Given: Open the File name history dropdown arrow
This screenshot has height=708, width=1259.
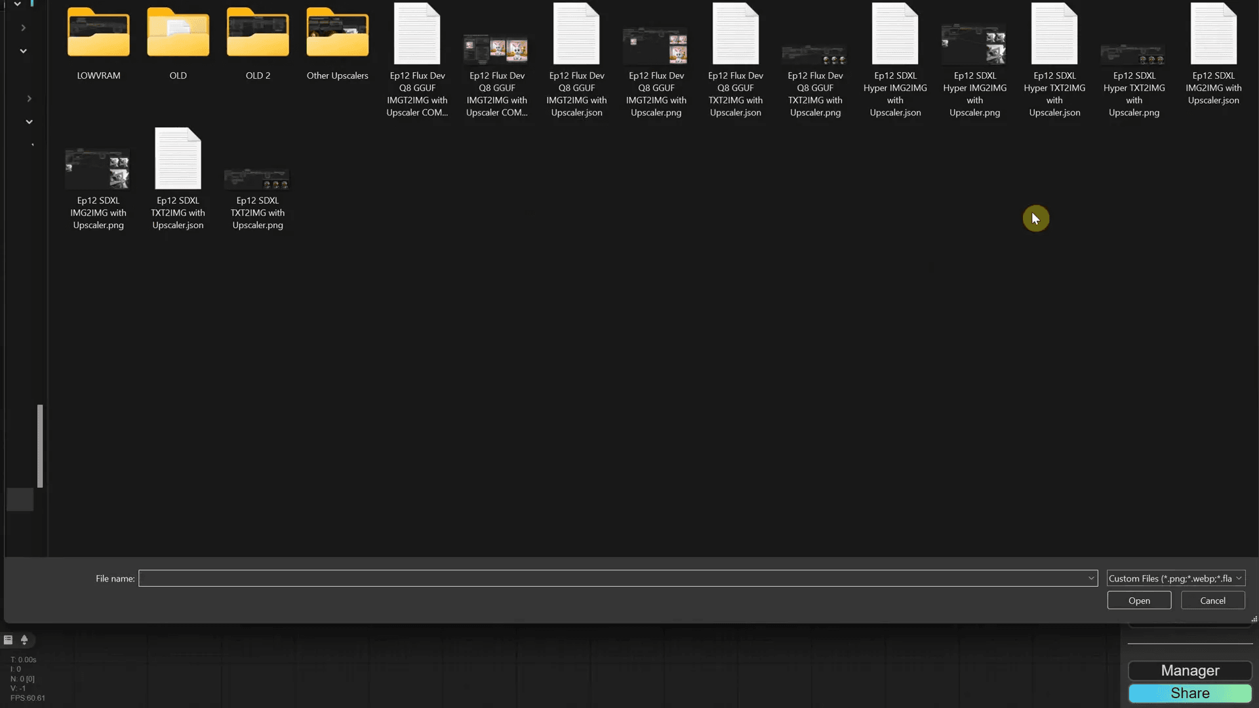Looking at the screenshot, I should pyautogui.click(x=1091, y=578).
